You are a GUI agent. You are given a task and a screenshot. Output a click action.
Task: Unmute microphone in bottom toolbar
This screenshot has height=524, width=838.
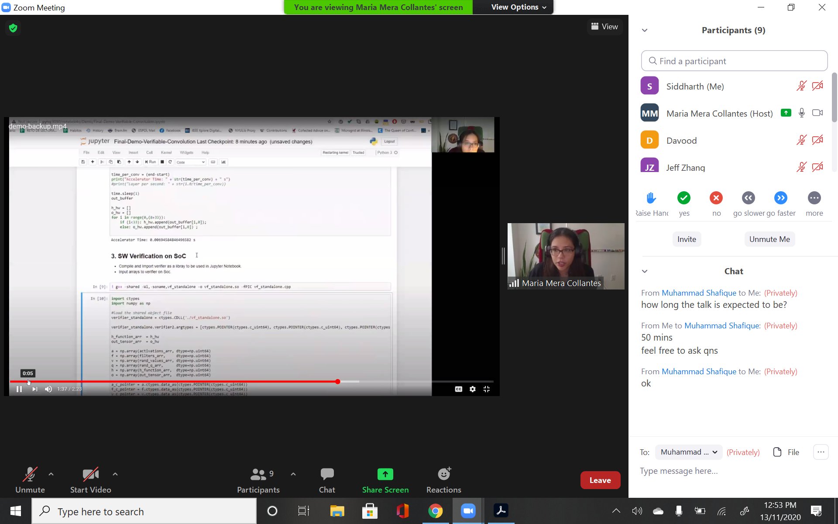30,480
